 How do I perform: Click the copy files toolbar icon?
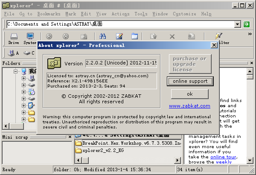pyautogui.click(x=154, y=36)
